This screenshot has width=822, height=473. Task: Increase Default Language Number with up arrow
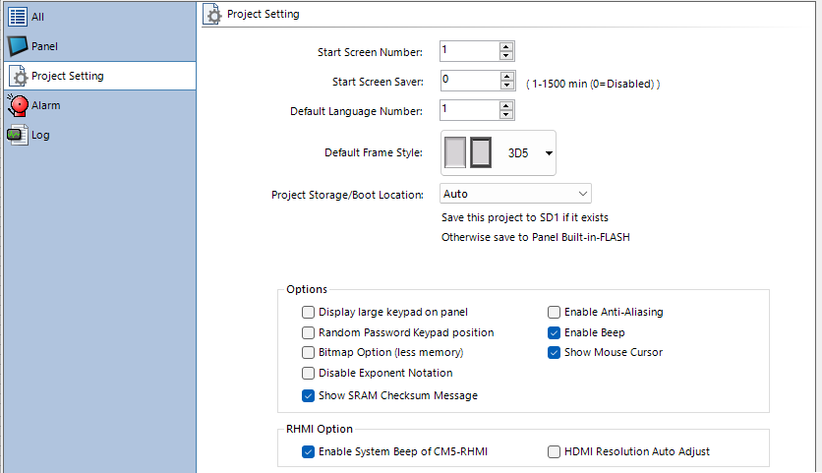point(506,105)
